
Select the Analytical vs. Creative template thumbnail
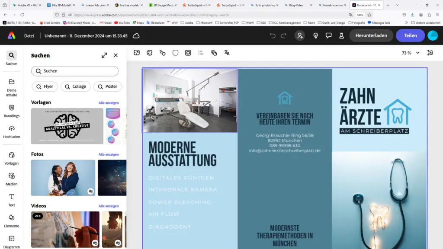(67, 126)
